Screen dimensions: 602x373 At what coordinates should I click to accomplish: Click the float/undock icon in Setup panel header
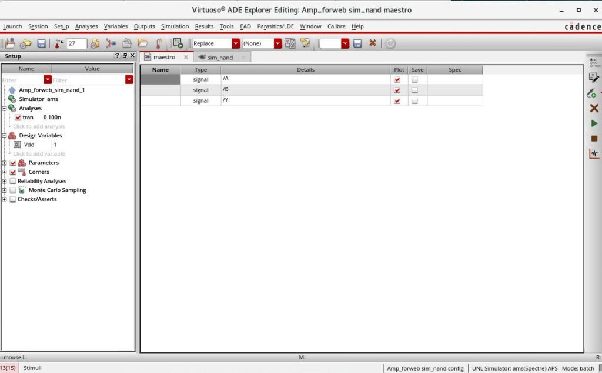pos(125,56)
